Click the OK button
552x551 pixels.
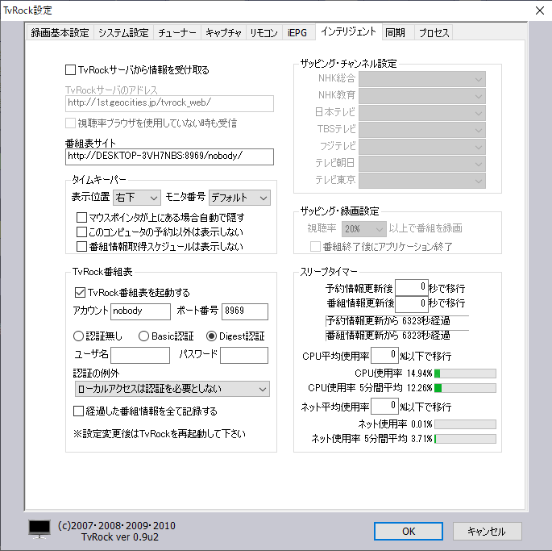pos(409,531)
